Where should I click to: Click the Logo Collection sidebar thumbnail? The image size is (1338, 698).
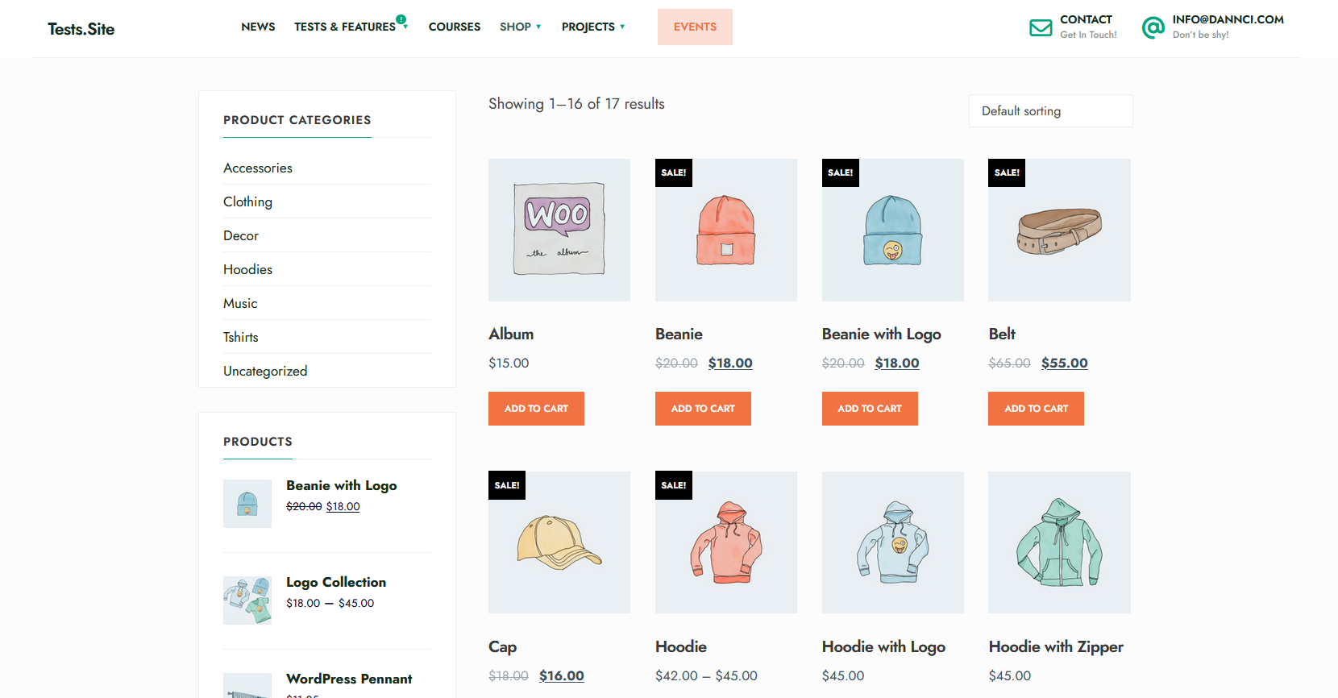click(247, 600)
